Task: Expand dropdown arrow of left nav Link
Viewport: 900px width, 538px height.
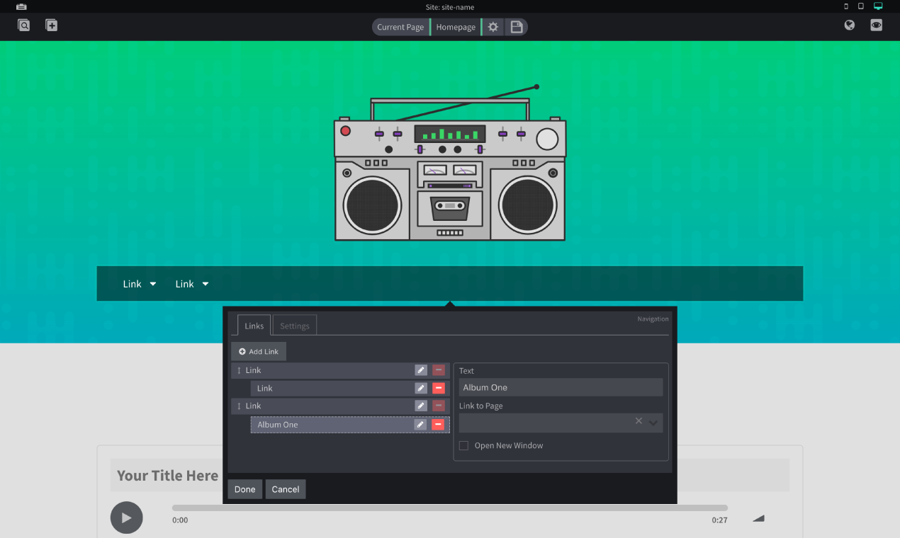Action: (153, 284)
